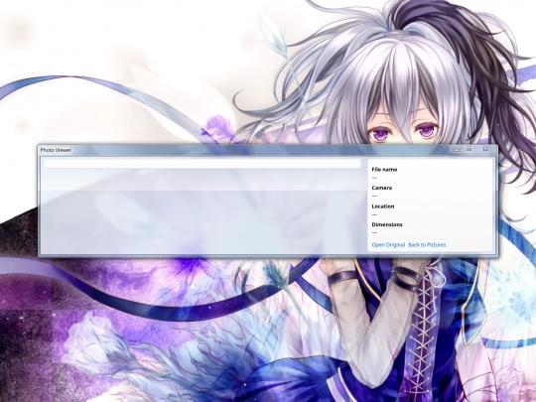Maximize the Photo Viewer window

point(469,149)
